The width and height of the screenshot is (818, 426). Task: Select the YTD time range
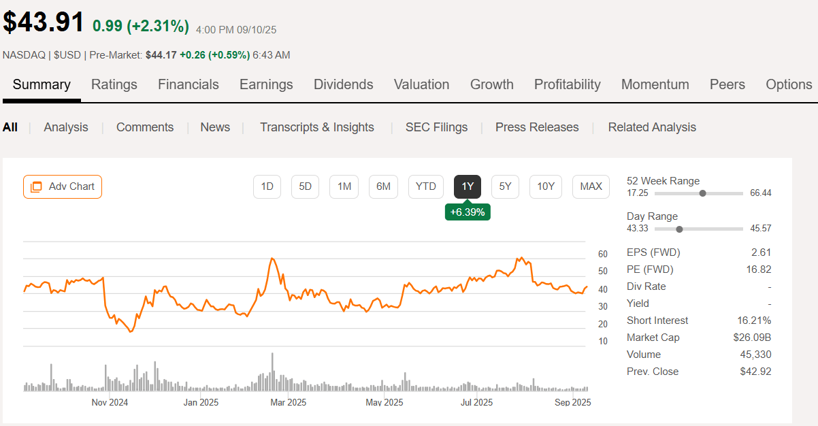(x=425, y=186)
